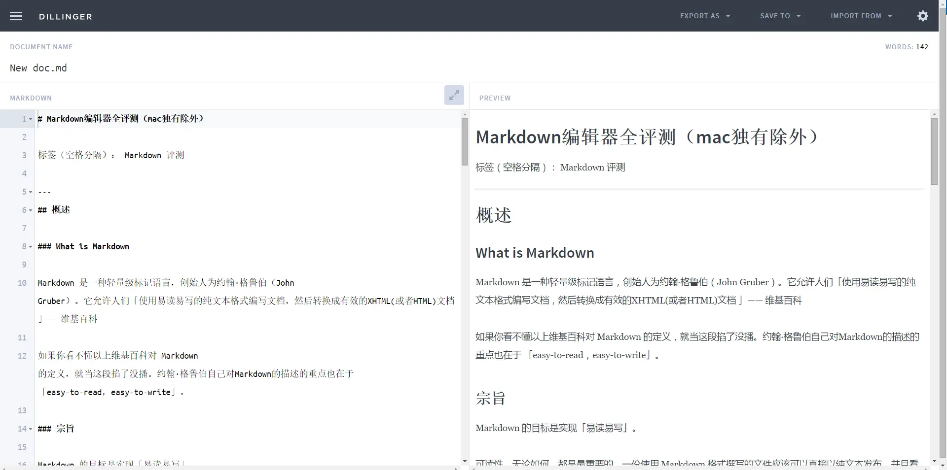947x470 pixels.
Task: Click the preview pane scrollbar thumb
Action: coord(934,151)
